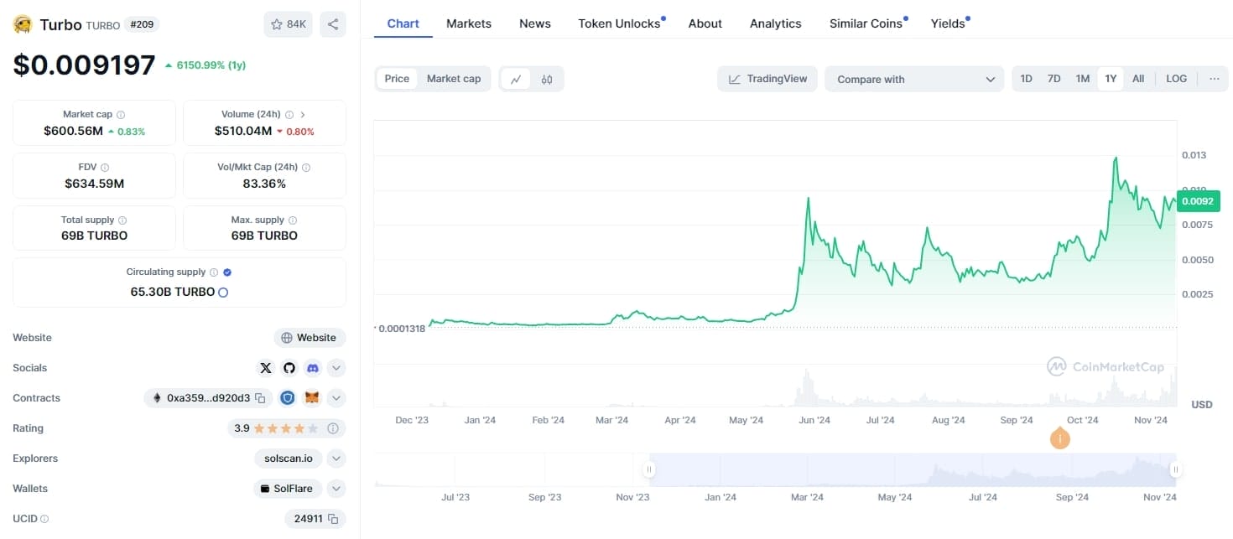Switch to the News tab
The image size is (1233, 539).
(535, 23)
